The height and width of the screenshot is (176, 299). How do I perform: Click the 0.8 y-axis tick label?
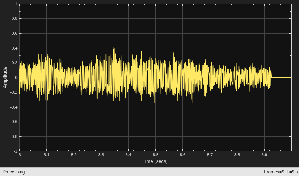[15, 18]
